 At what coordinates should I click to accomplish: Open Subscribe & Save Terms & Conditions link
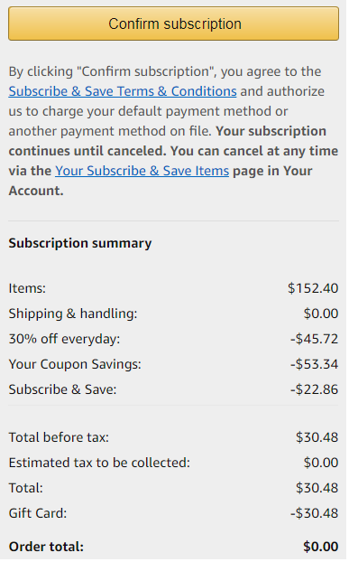click(123, 91)
